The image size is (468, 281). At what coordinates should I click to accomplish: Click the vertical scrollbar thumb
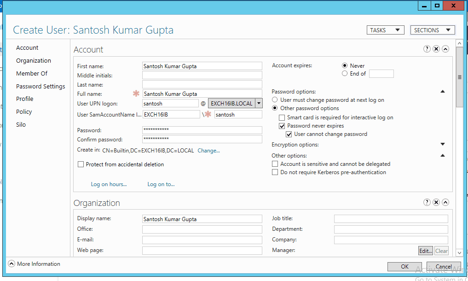[x=460, y=77]
